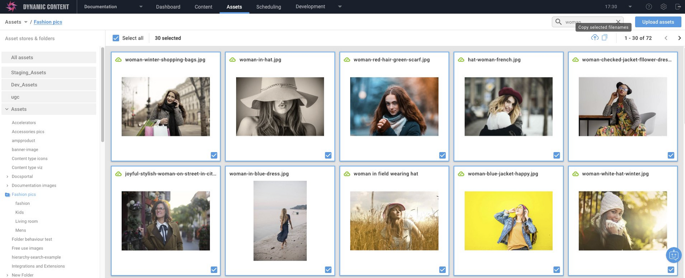
Task: Deselect woman-red-hair-green-scarf.jpg checkbox
Action: [x=442, y=155]
